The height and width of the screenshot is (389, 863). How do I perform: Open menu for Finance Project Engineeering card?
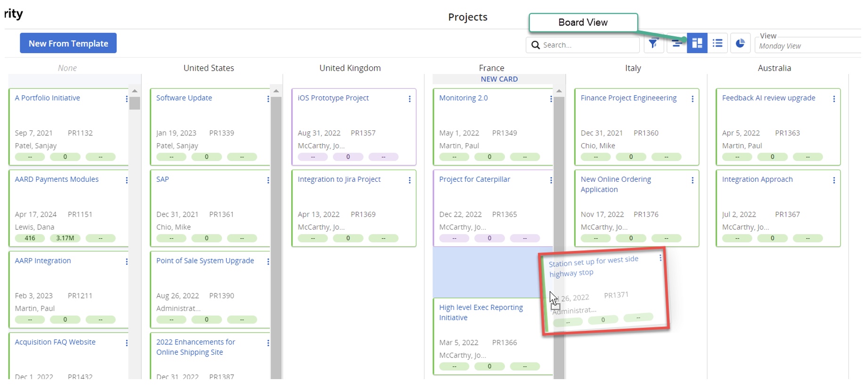(692, 99)
